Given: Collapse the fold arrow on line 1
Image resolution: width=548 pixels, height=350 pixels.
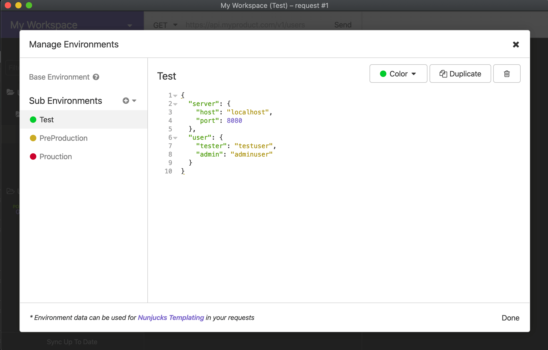Looking at the screenshot, I should (x=175, y=96).
